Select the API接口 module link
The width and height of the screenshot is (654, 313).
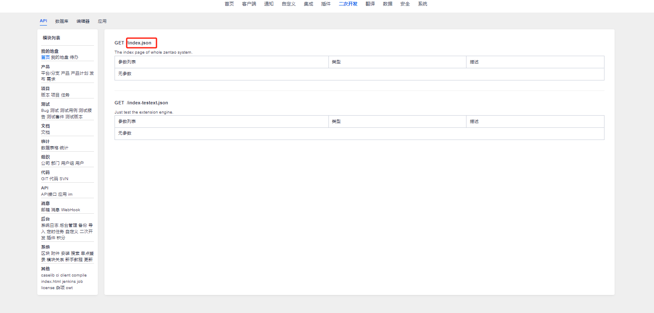click(49, 194)
